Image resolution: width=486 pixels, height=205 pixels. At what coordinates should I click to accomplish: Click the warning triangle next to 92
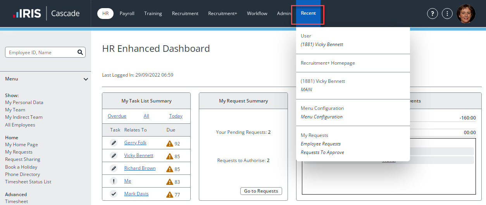[x=169, y=143]
